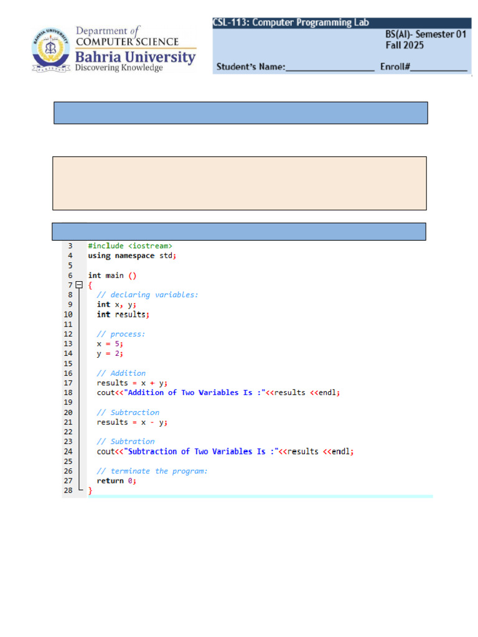This screenshot has width=478, height=637.
Task: Click the Bahria University crest logo
Action: 51,50
